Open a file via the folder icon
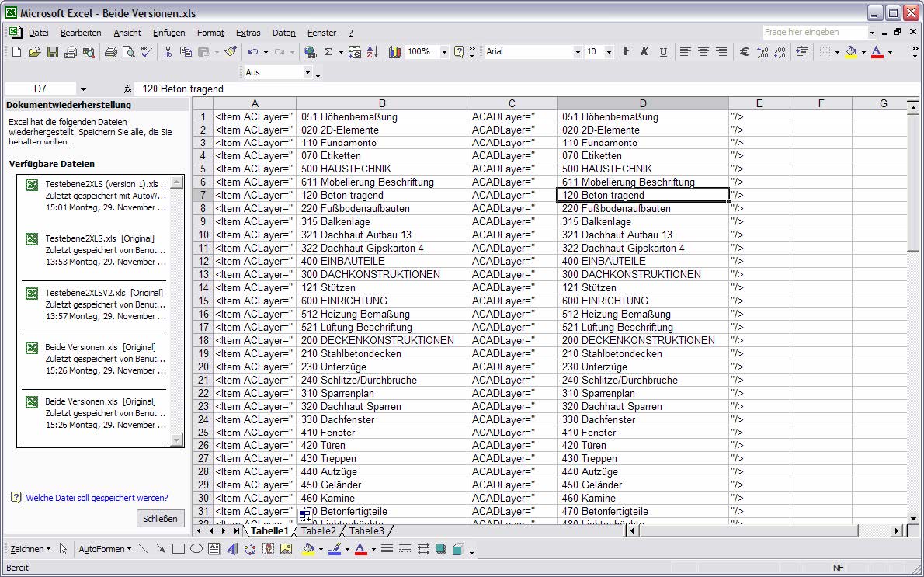The image size is (924, 577). (x=34, y=53)
